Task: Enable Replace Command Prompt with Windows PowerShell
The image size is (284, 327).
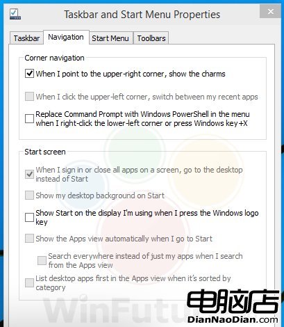Action: point(29,118)
